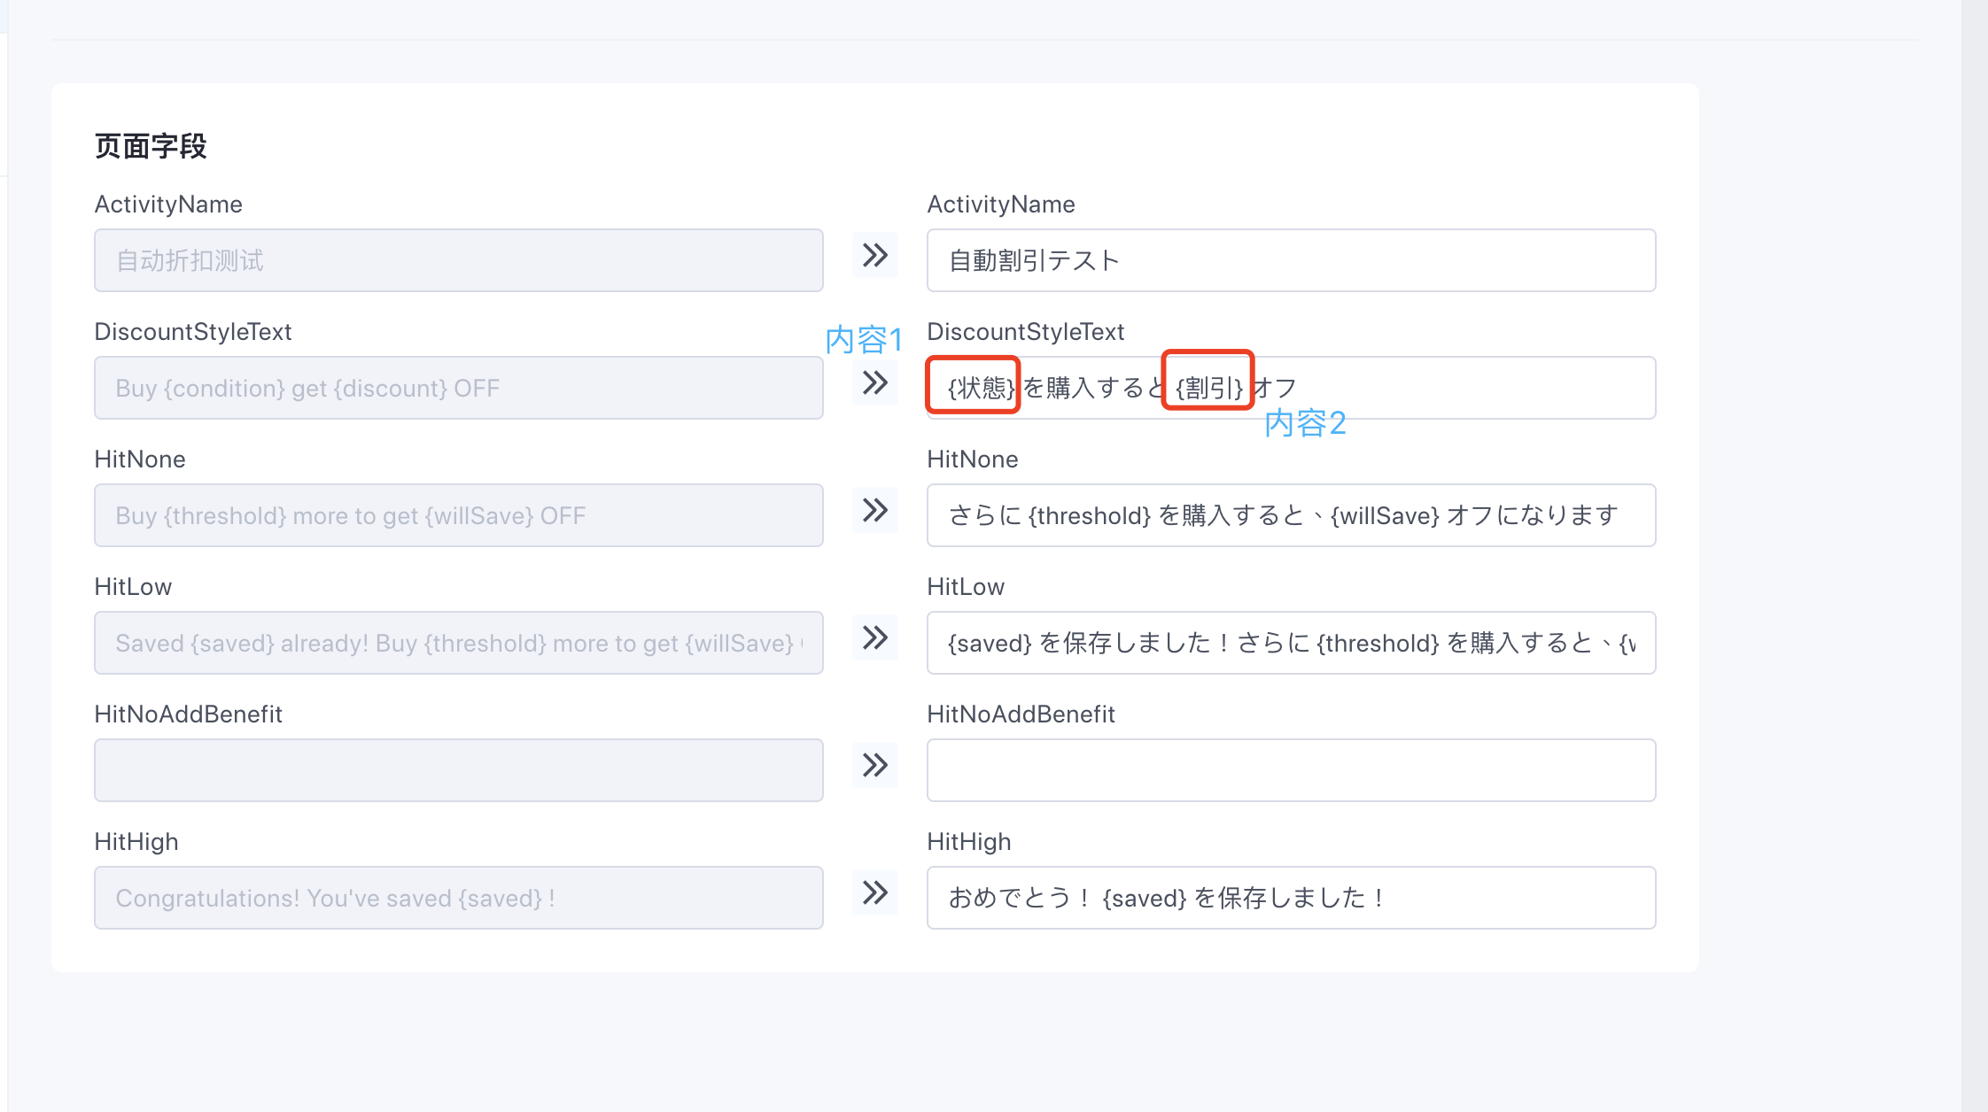Viewport: 1988px width, 1112px height.
Task: Click the Japanese HitNone translation input
Action: point(1291,515)
